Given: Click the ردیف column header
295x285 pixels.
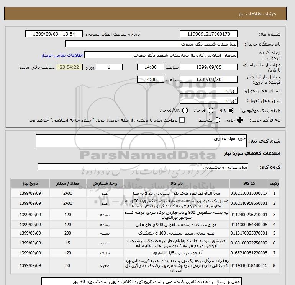Looking at the screenshot, I should pyautogui.click(x=274, y=183).
